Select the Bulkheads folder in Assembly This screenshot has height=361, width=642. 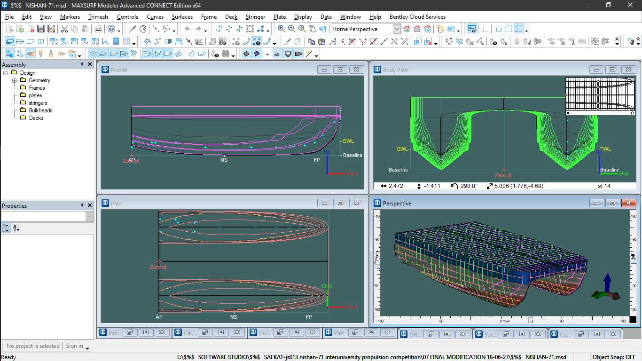40,110
